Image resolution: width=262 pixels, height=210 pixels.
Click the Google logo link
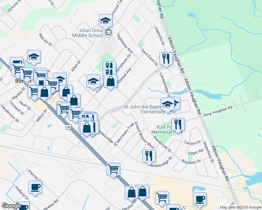click(x=12, y=206)
